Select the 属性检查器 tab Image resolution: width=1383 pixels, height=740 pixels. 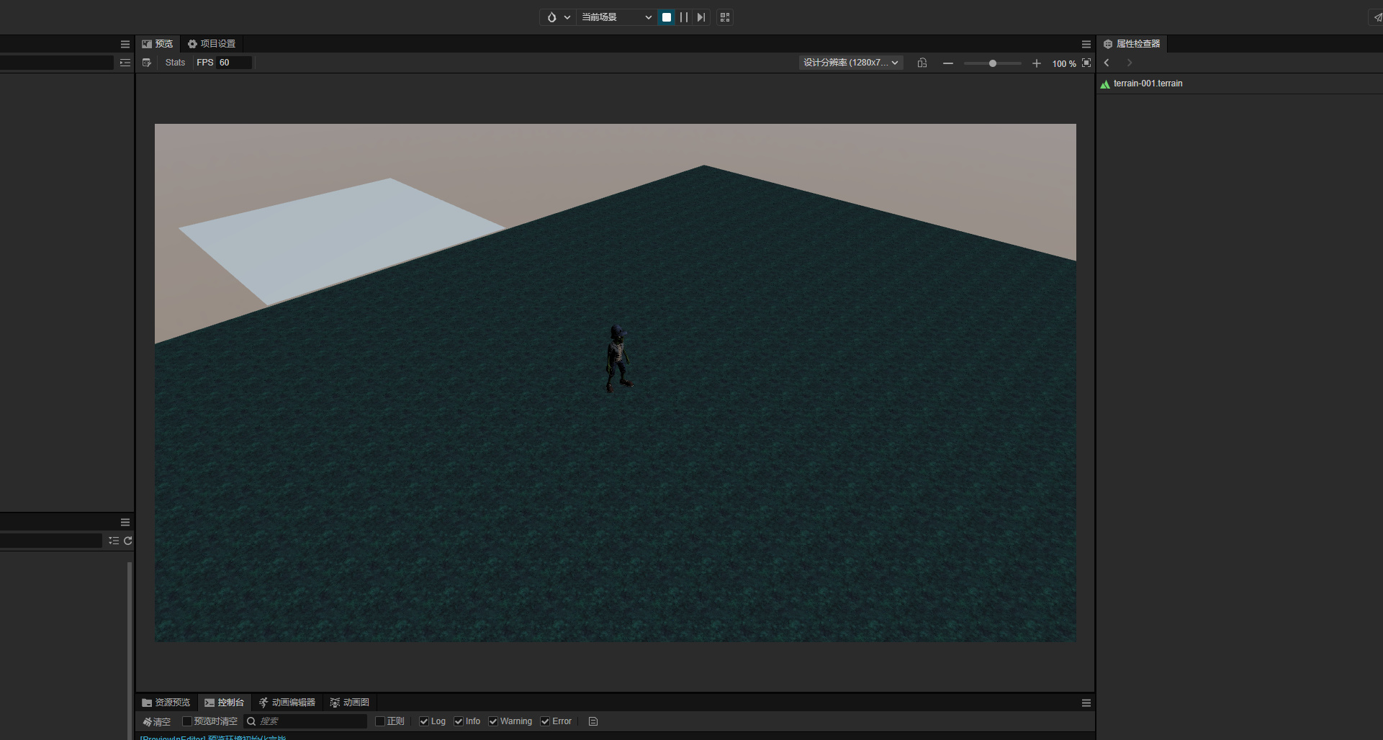[x=1132, y=44]
